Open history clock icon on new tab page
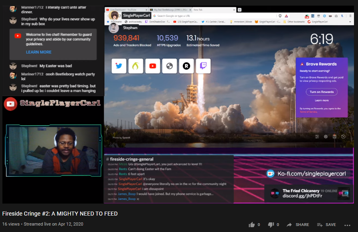The width and height of the screenshot is (358, 232). (x=343, y=137)
